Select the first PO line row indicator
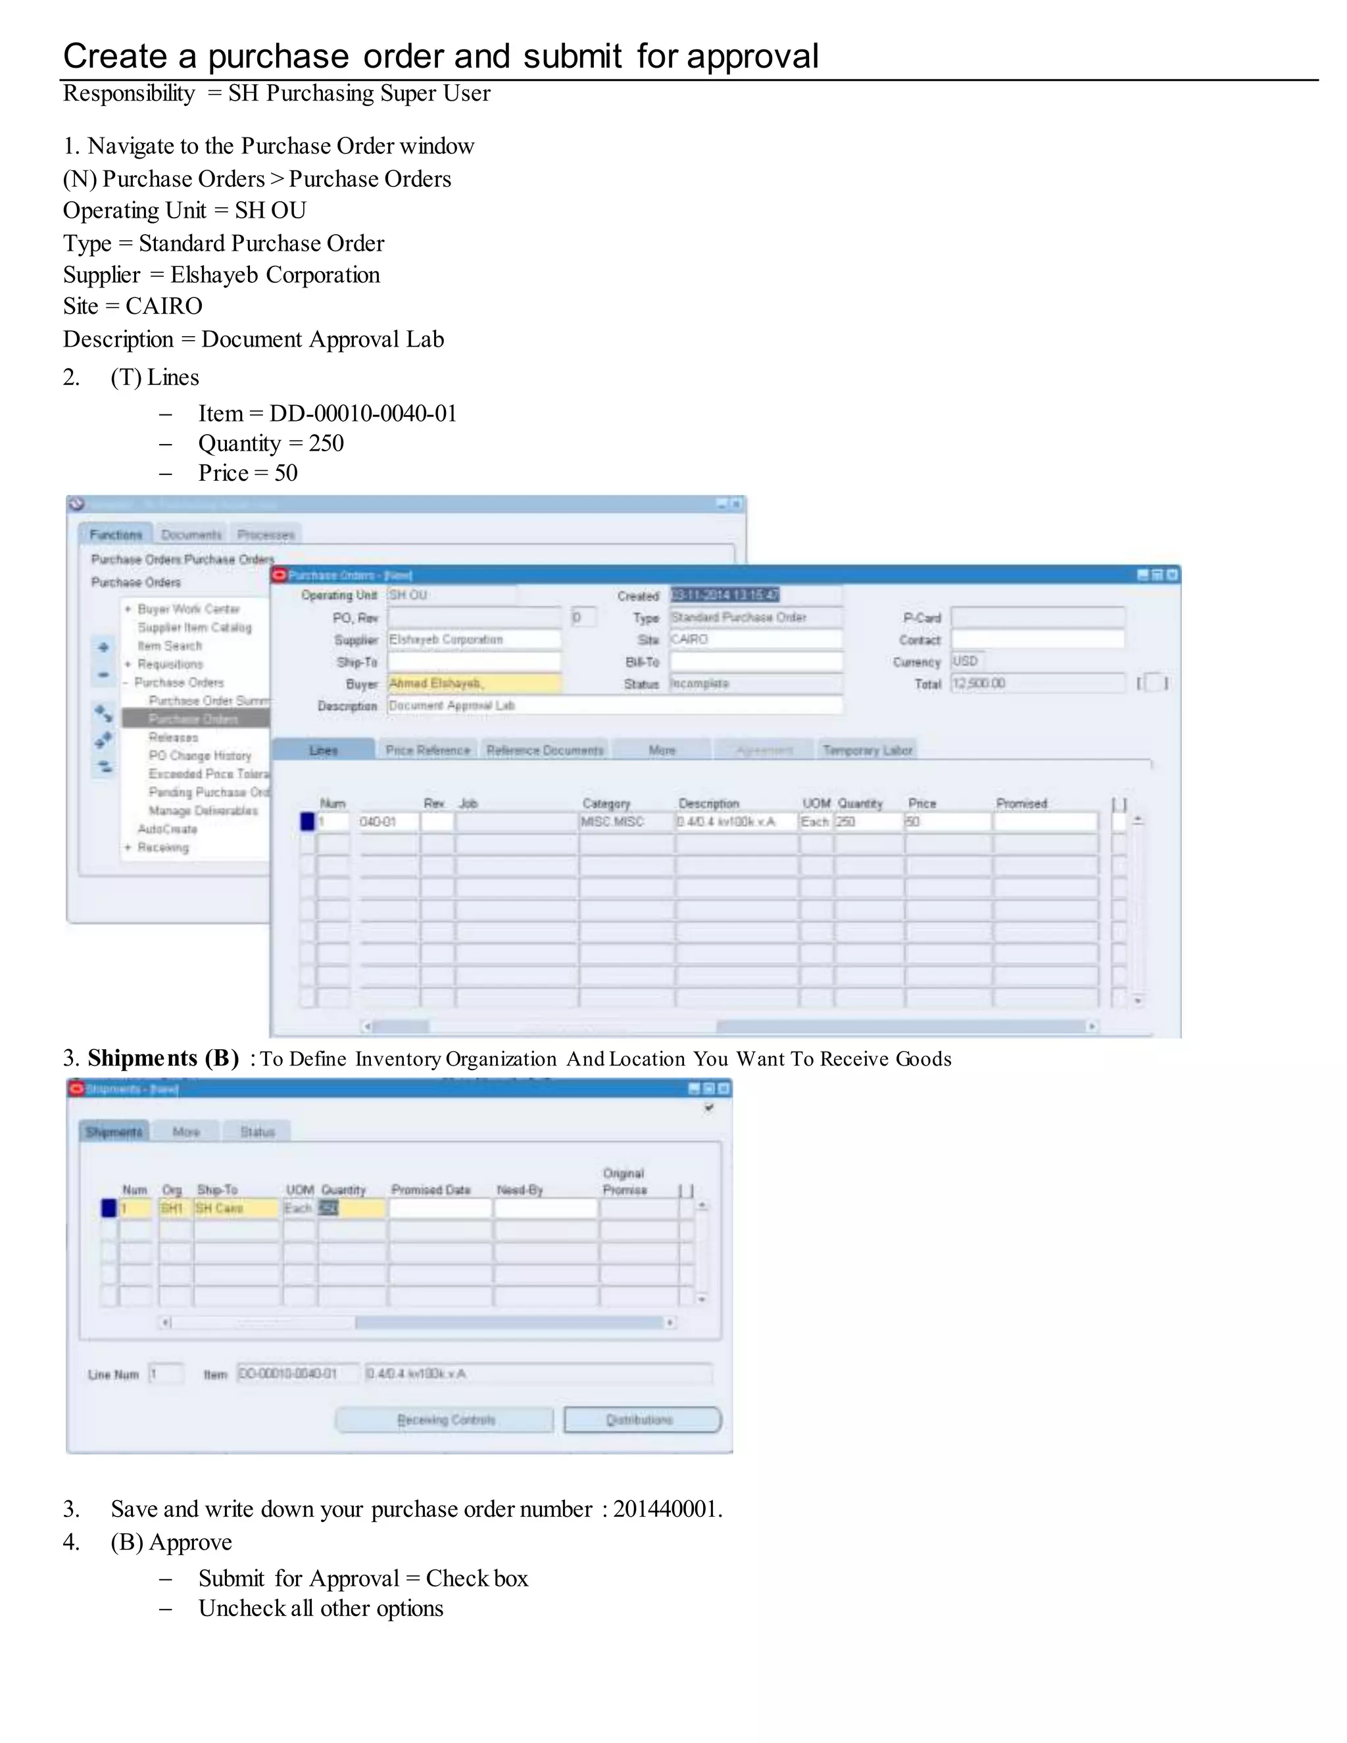The image size is (1347, 1743). [x=307, y=822]
